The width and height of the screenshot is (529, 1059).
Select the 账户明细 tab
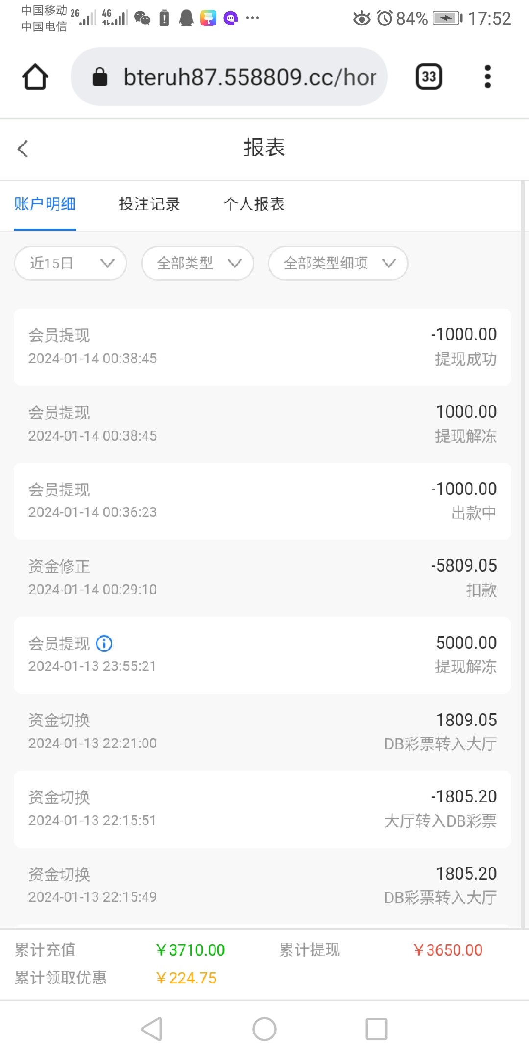click(x=45, y=204)
